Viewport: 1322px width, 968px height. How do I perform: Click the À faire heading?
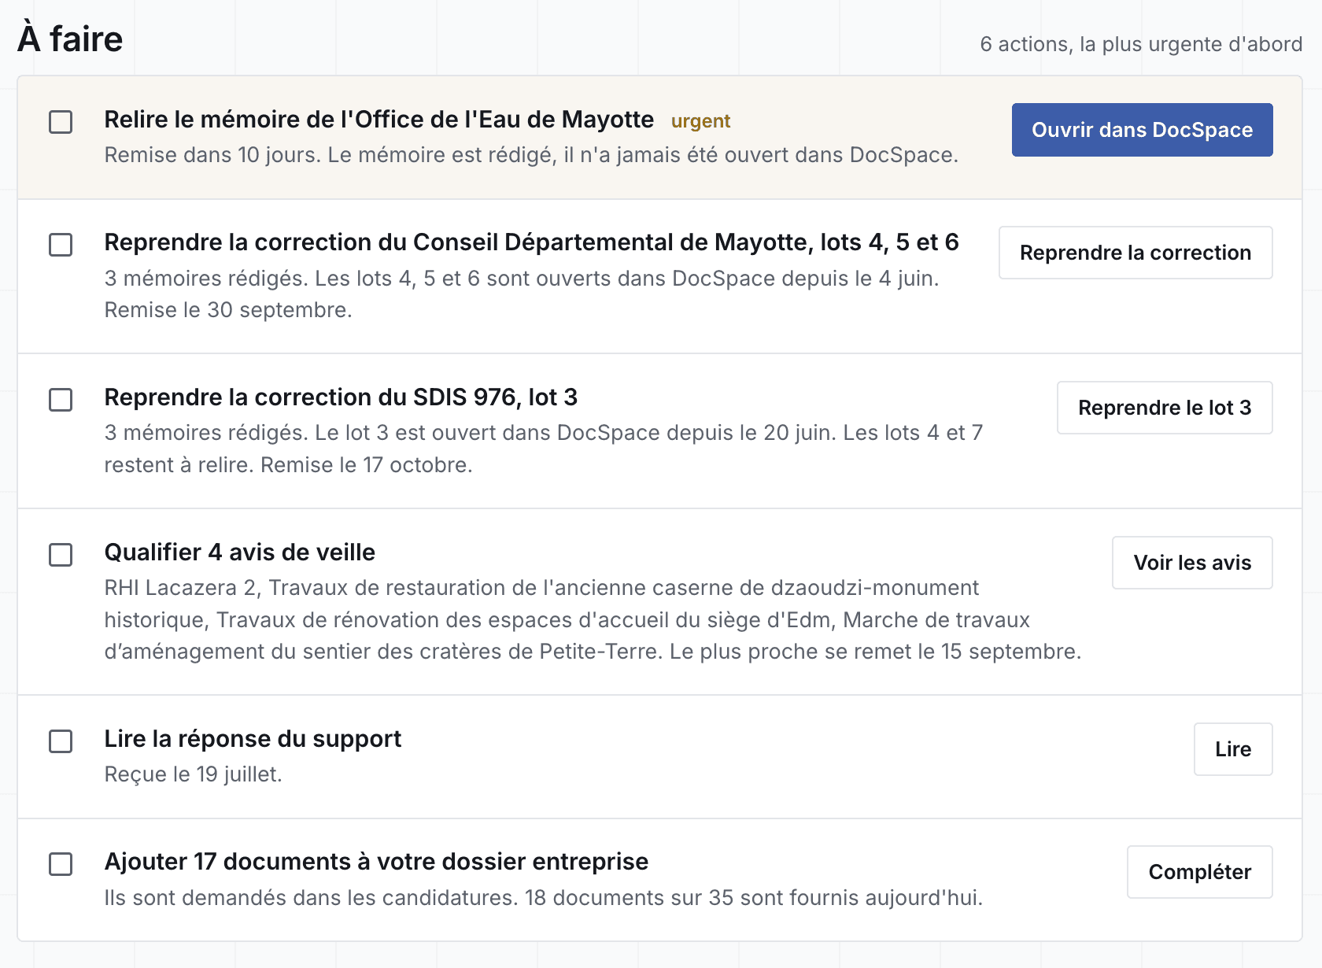coord(70,39)
